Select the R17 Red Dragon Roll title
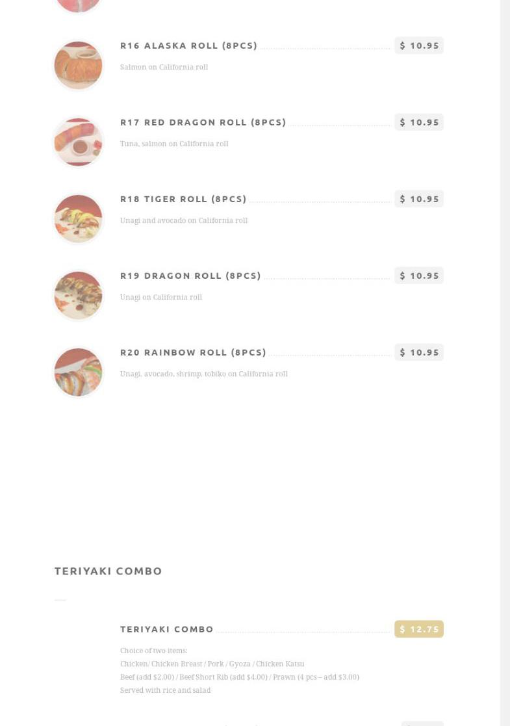This screenshot has width=510, height=726. click(203, 122)
